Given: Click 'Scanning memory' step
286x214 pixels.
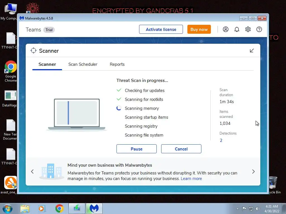Looking at the screenshot, I should (142, 108).
